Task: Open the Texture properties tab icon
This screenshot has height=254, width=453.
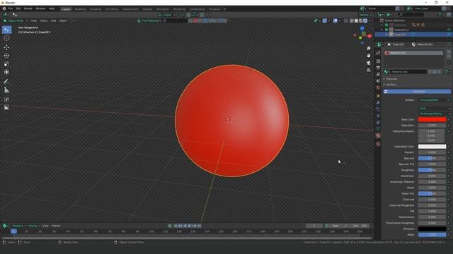Action: [x=378, y=144]
